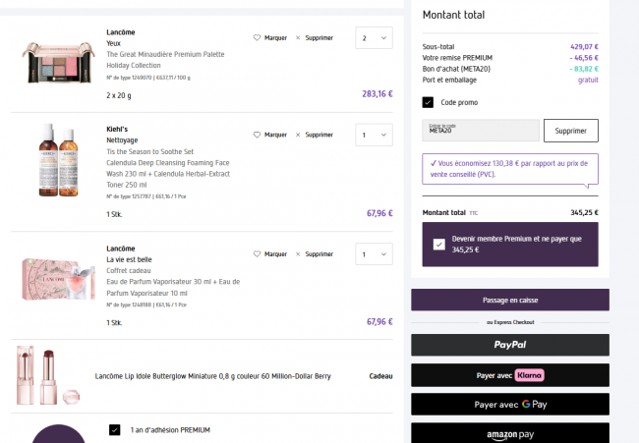639x443 pixels.
Task: Pay with the PayPal button
Action: (x=510, y=345)
